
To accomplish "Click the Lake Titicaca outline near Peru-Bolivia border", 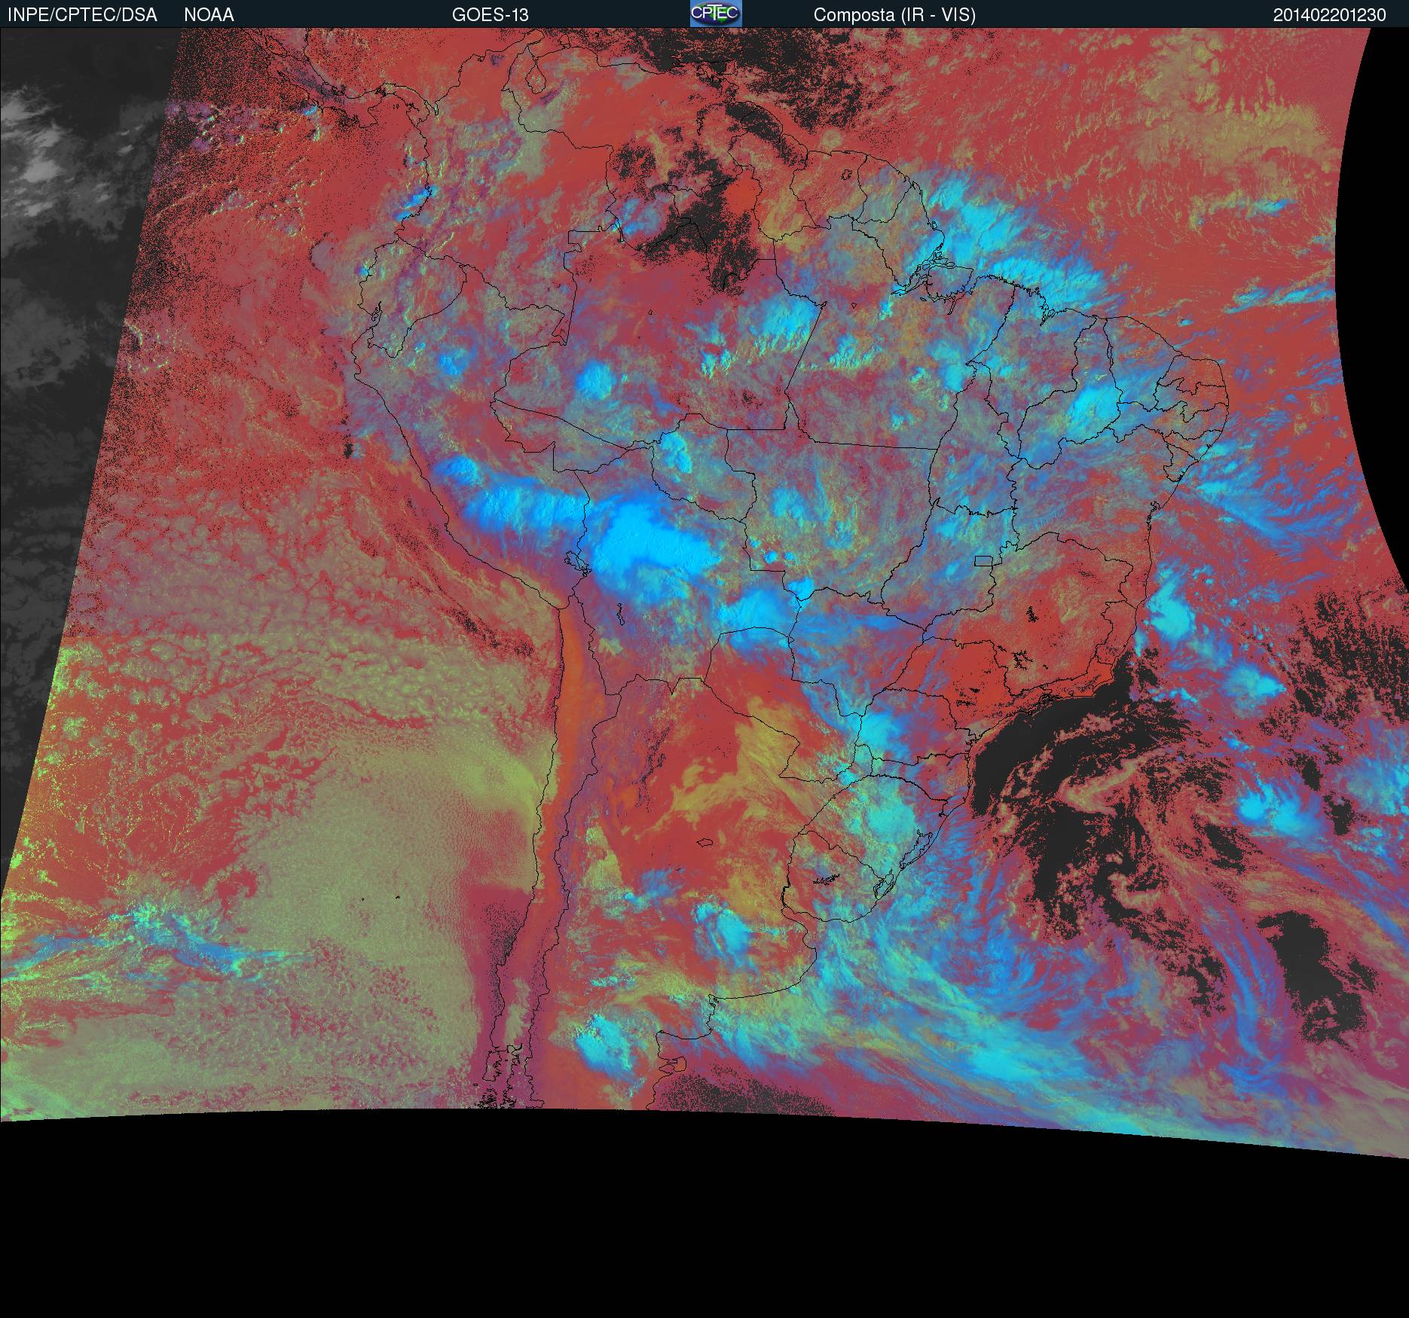I will tap(576, 560).
